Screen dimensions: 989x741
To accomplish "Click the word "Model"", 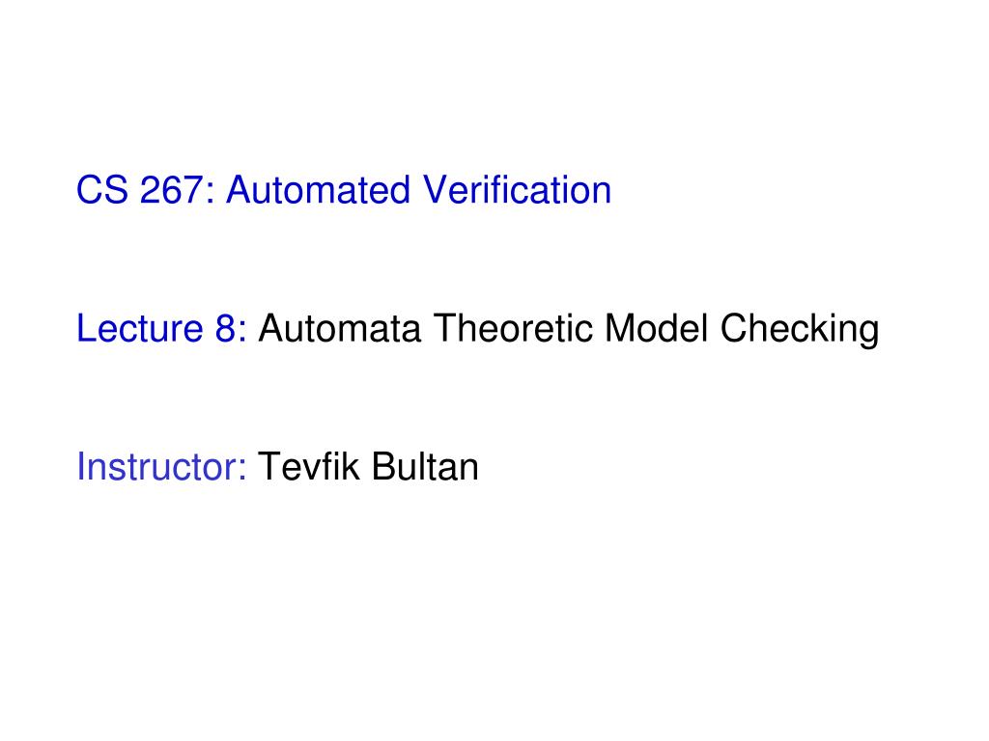I will (658, 330).
